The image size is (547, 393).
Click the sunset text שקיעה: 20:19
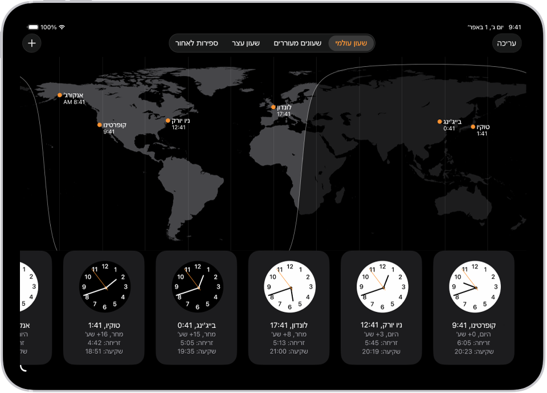click(x=381, y=351)
